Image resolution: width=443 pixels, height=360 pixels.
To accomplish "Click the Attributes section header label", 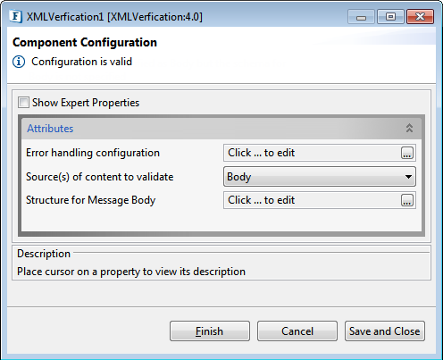I will coord(50,129).
